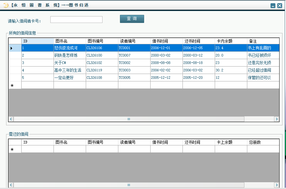Click 读者编号 header in upper table

134,41
